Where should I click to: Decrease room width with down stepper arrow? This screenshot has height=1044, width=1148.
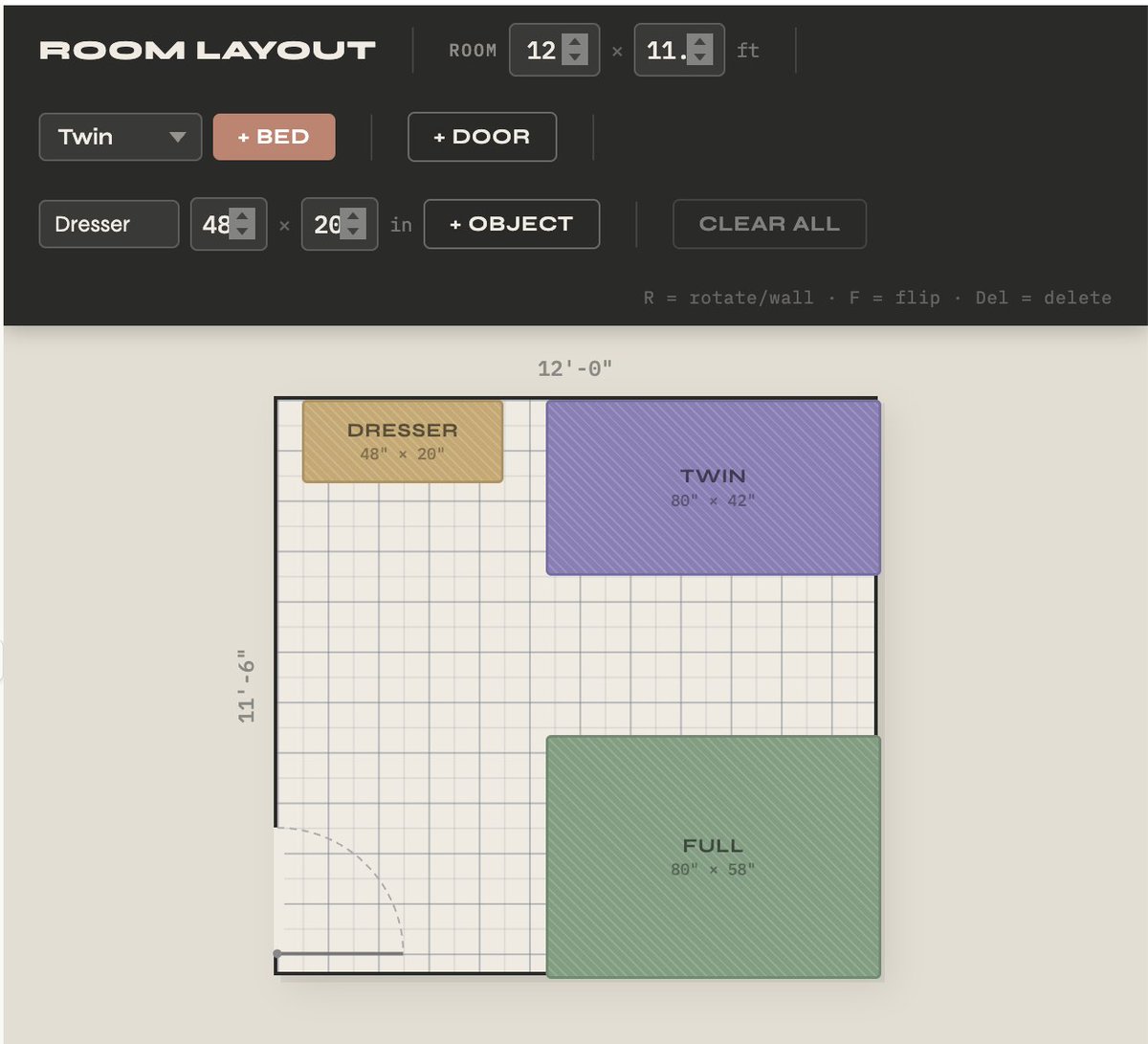coord(575,57)
